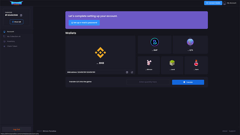Click the Wallets heading
Screen dimensions: 240x135
click(x=71, y=33)
